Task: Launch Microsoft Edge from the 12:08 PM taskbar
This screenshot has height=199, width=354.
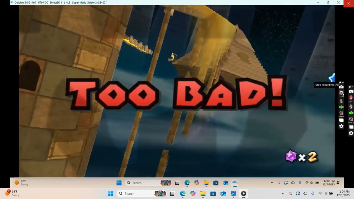Action: (187, 183)
